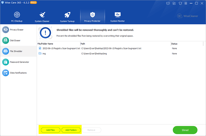Switch to the System Monitor tab label
The width and height of the screenshot is (206, 136).
(117, 21)
